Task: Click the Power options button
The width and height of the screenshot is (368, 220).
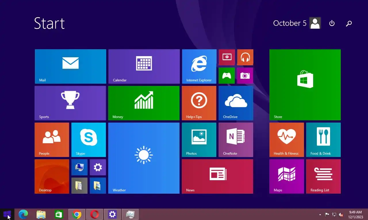Action: pyautogui.click(x=332, y=23)
